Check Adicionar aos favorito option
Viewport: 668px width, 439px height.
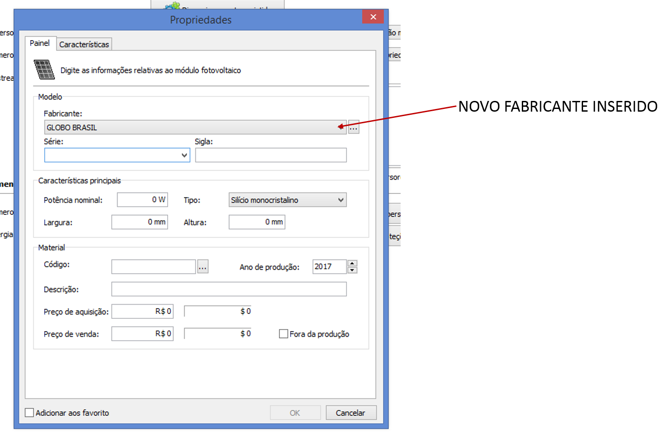coord(30,413)
